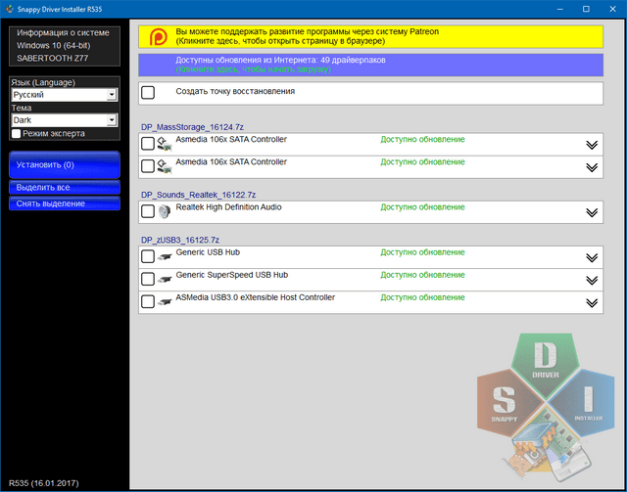Viewport: 627px width, 492px height.
Task: Minimize the Snappy Driver Installer window
Action: tap(559, 9)
